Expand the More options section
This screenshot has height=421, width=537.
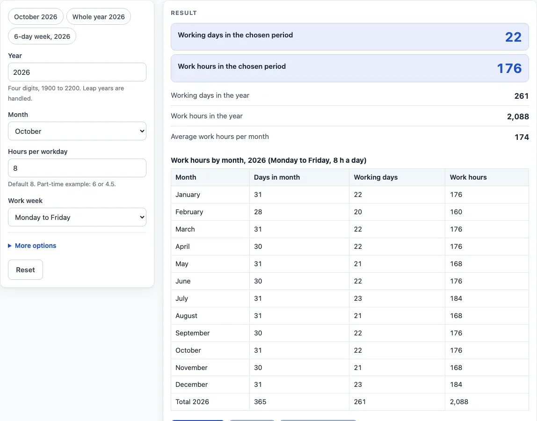pos(32,246)
